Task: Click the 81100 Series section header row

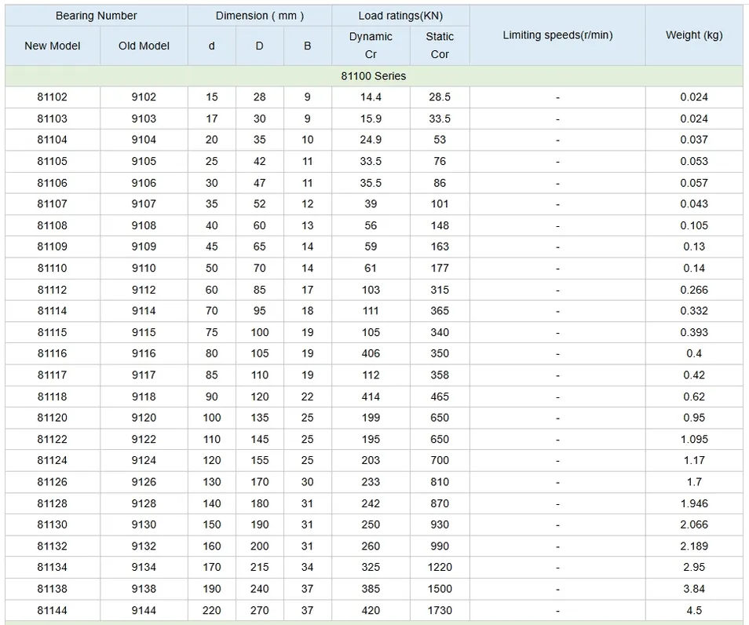Action: 374,76
